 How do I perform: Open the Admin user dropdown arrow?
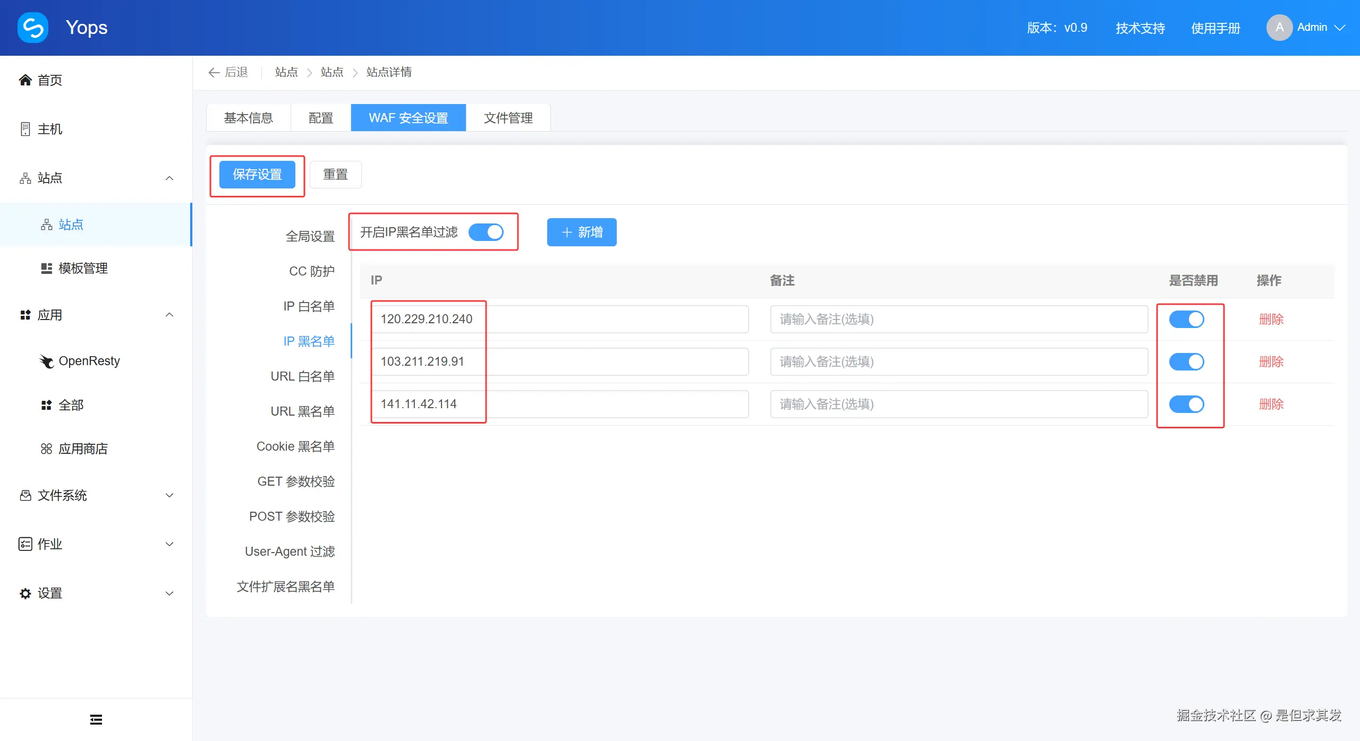click(1340, 28)
